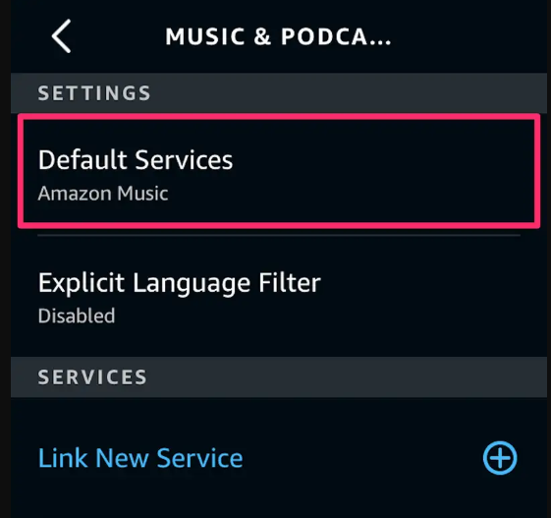Open Explicit Language Filter setting
Image resolution: width=551 pixels, height=518 pixels.
click(x=279, y=297)
